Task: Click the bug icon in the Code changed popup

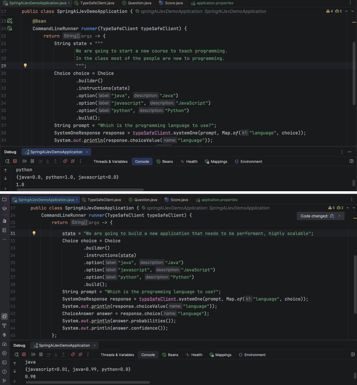Action: (x=332, y=216)
